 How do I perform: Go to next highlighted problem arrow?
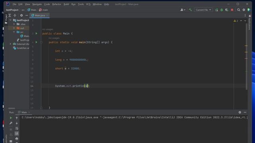tap(245, 21)
